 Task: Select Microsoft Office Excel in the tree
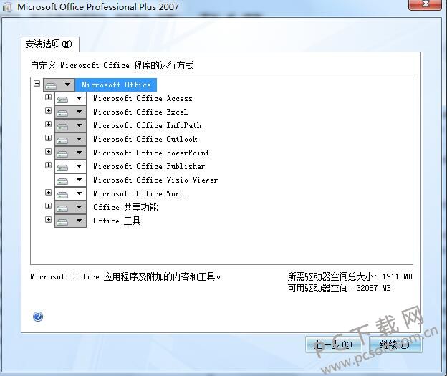click(140, 112)
